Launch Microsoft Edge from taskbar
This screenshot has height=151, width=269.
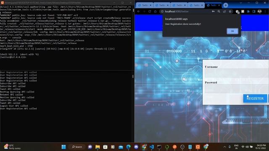coord(128,147)
